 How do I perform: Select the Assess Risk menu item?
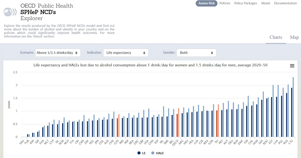207,3
